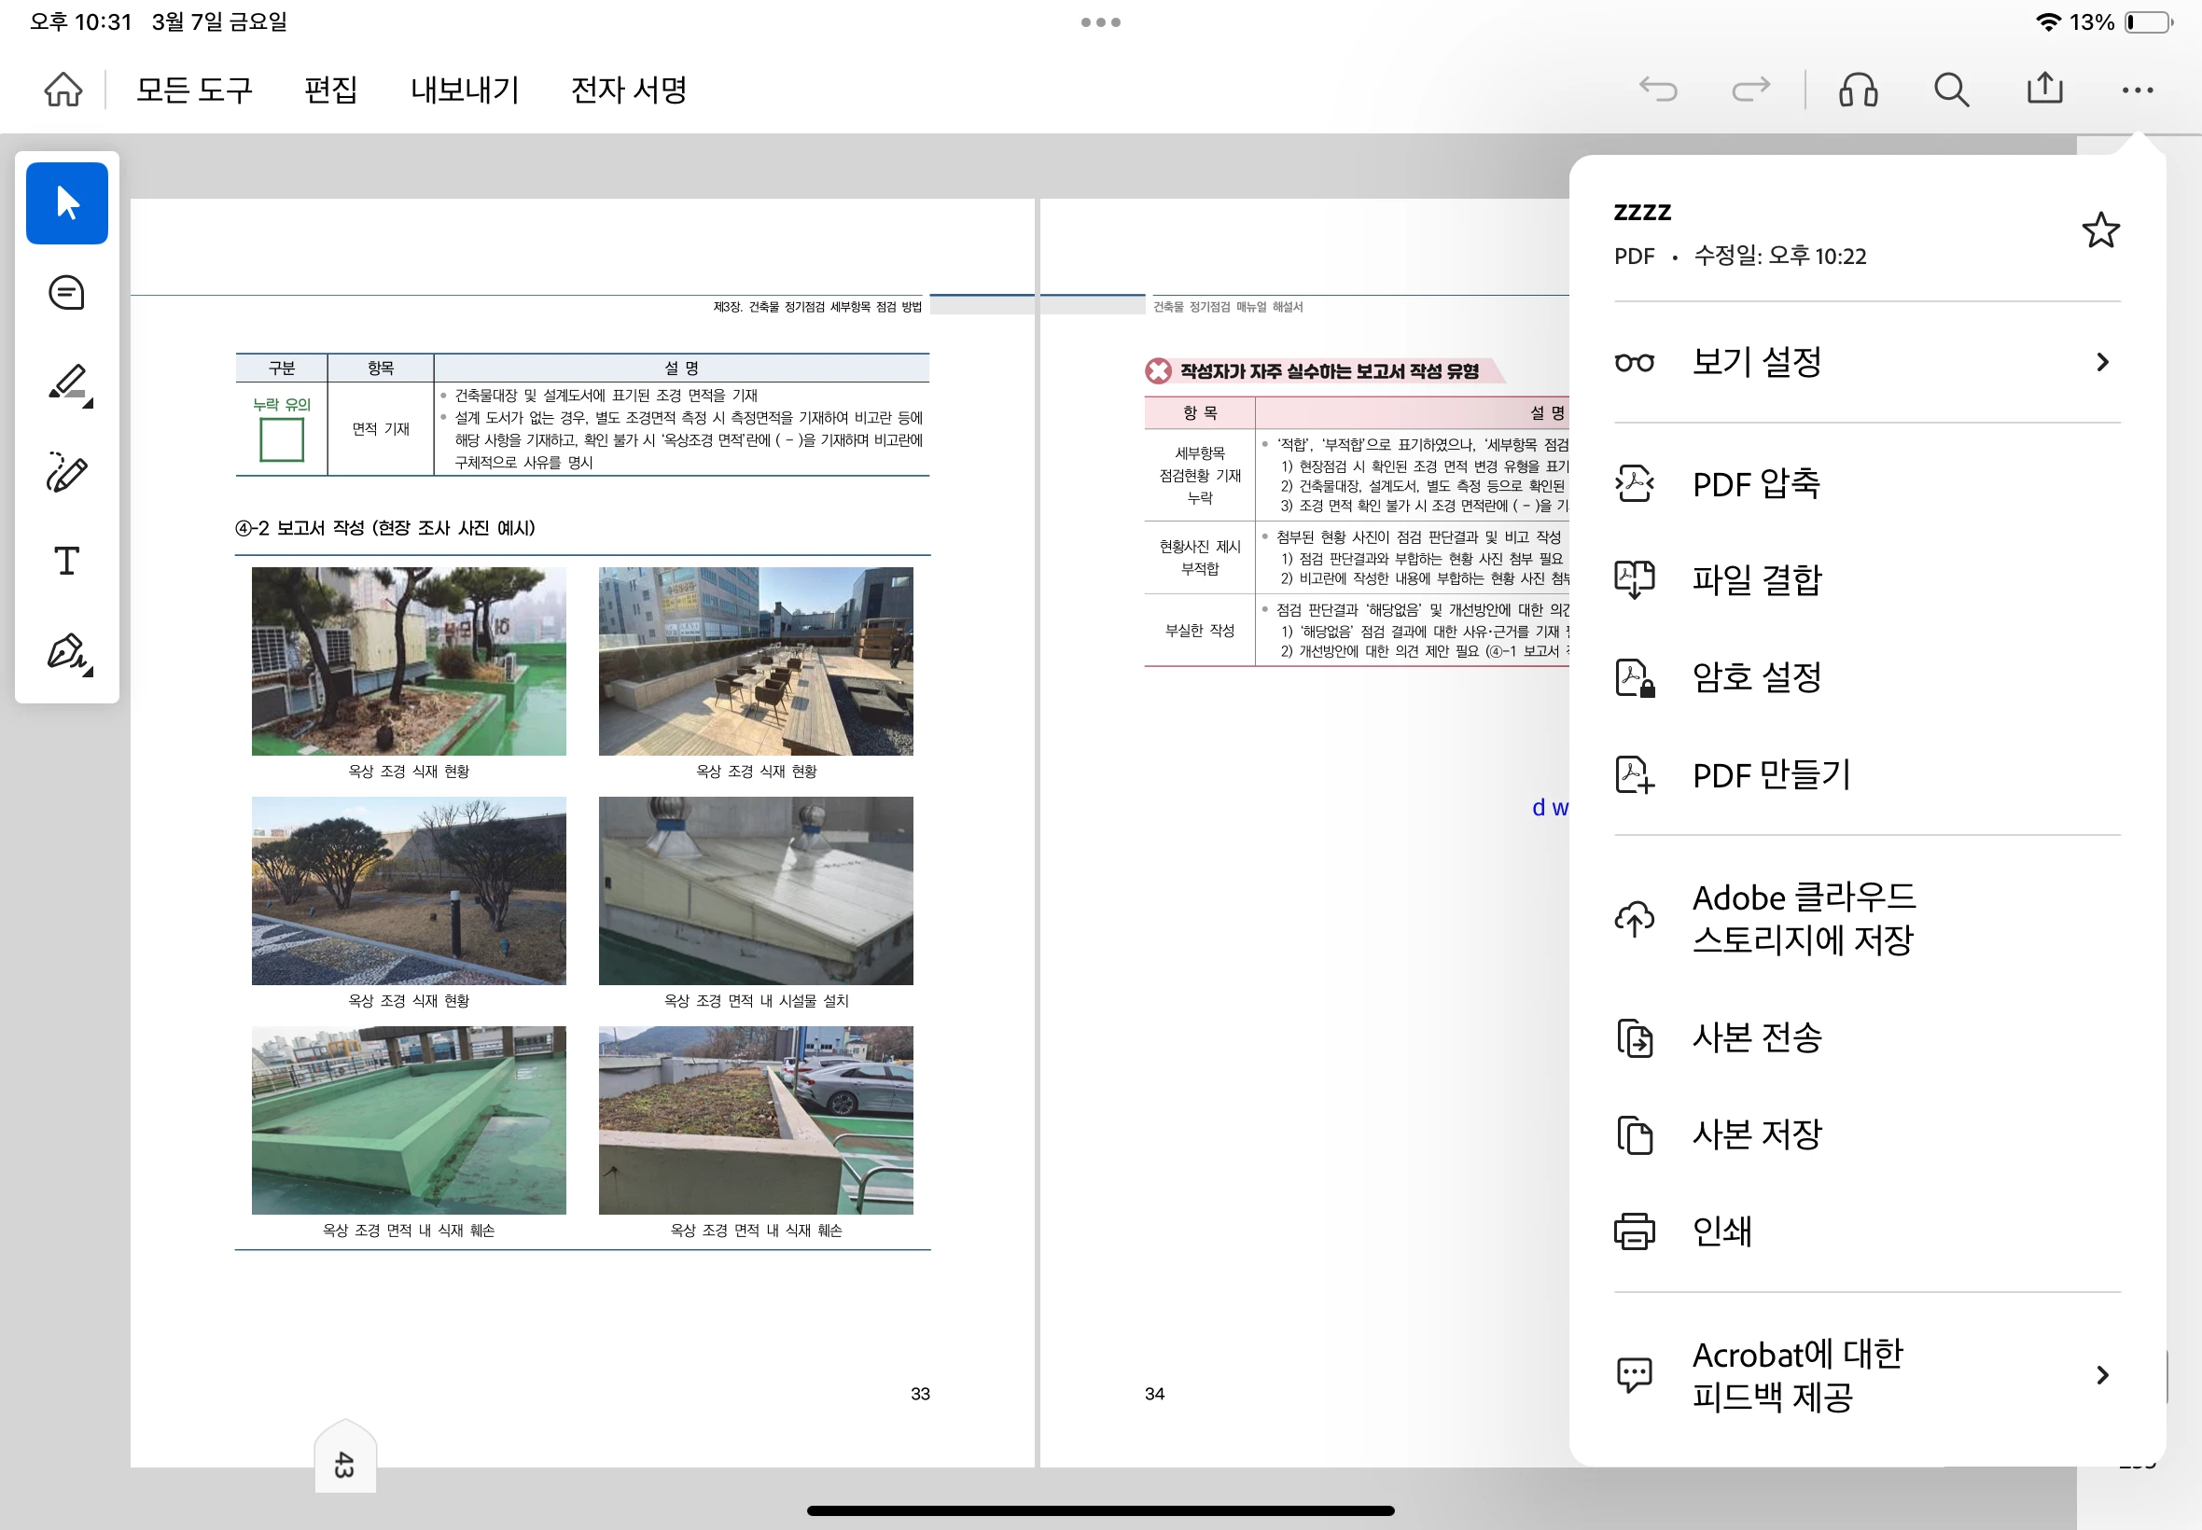Tap 인쇄 to print document
2202x1530 pixels.
pos(1721,1231)
